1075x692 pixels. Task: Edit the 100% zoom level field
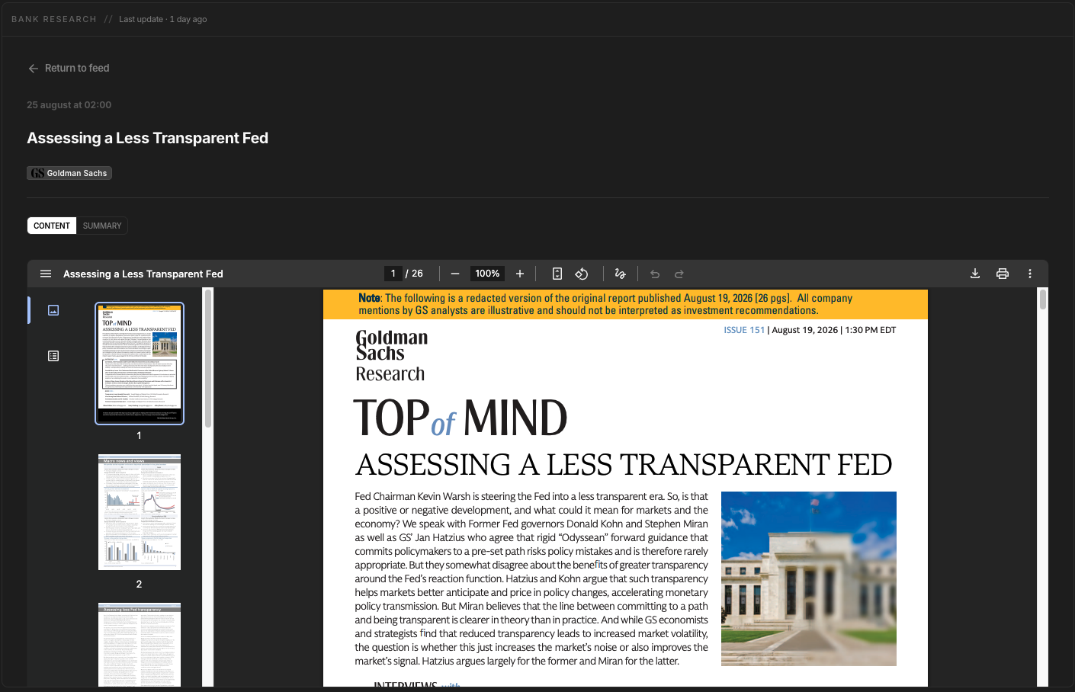(487, 274)
